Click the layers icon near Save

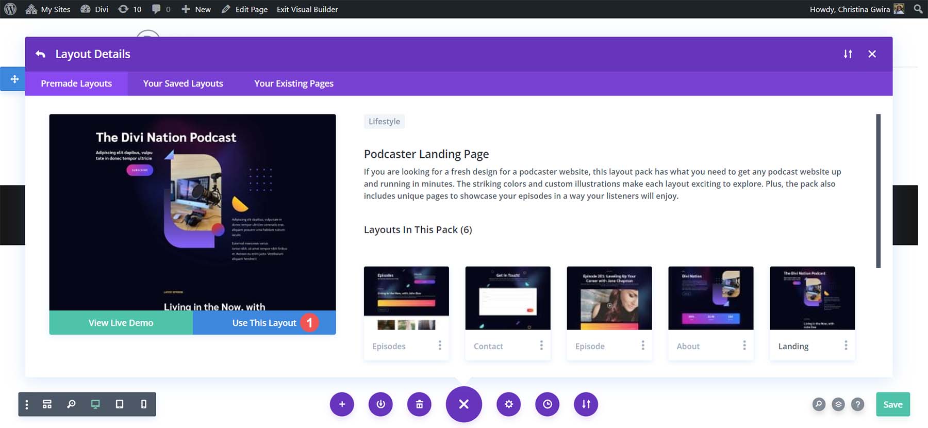pyautogui.click(x=838, y=404)
